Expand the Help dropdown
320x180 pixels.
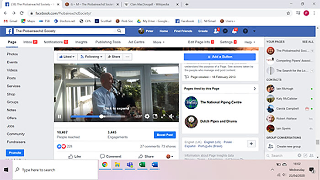250,42
